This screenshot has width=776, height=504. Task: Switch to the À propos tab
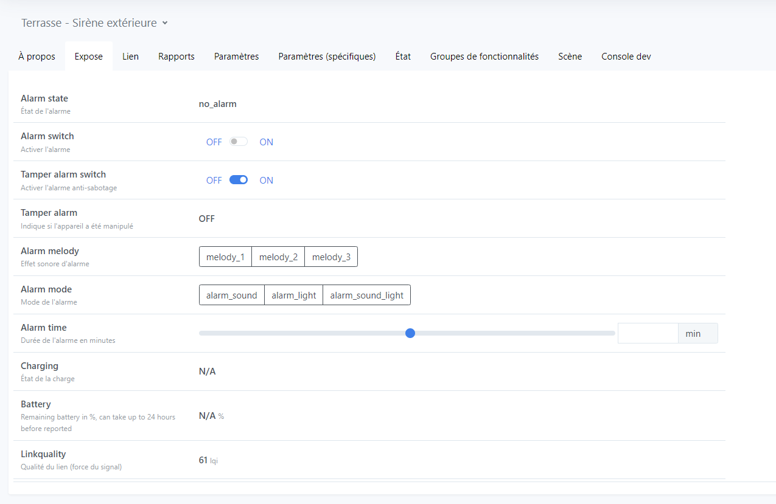tap(37, 57)
